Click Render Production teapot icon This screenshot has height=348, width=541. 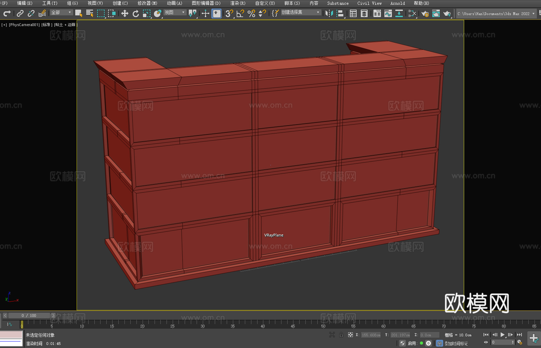(447, 13)
